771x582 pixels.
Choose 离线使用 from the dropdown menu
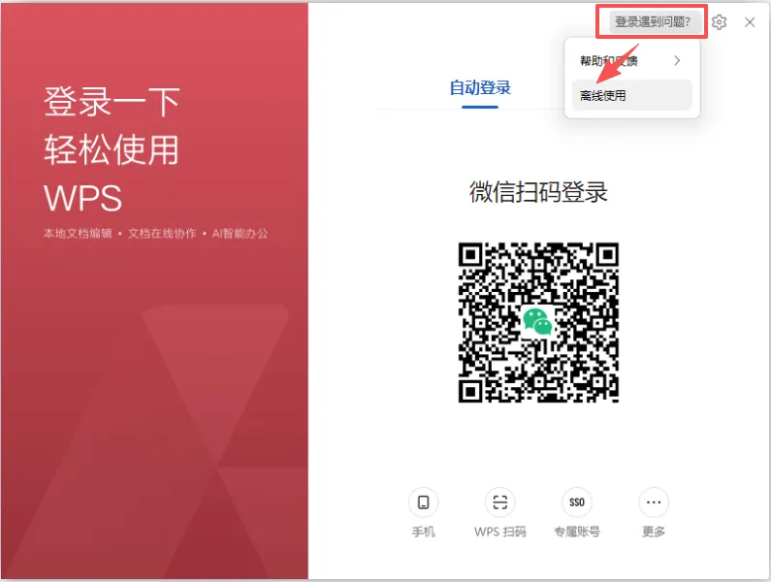click(x=632, y=95)
